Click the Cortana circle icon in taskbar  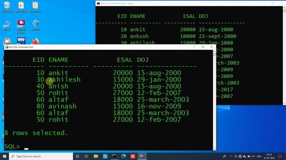coord(77,156)
